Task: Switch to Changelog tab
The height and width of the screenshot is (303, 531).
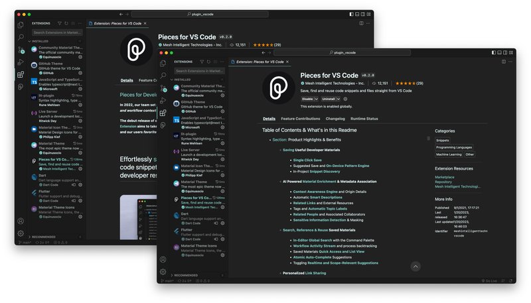Action: (335, 119)
